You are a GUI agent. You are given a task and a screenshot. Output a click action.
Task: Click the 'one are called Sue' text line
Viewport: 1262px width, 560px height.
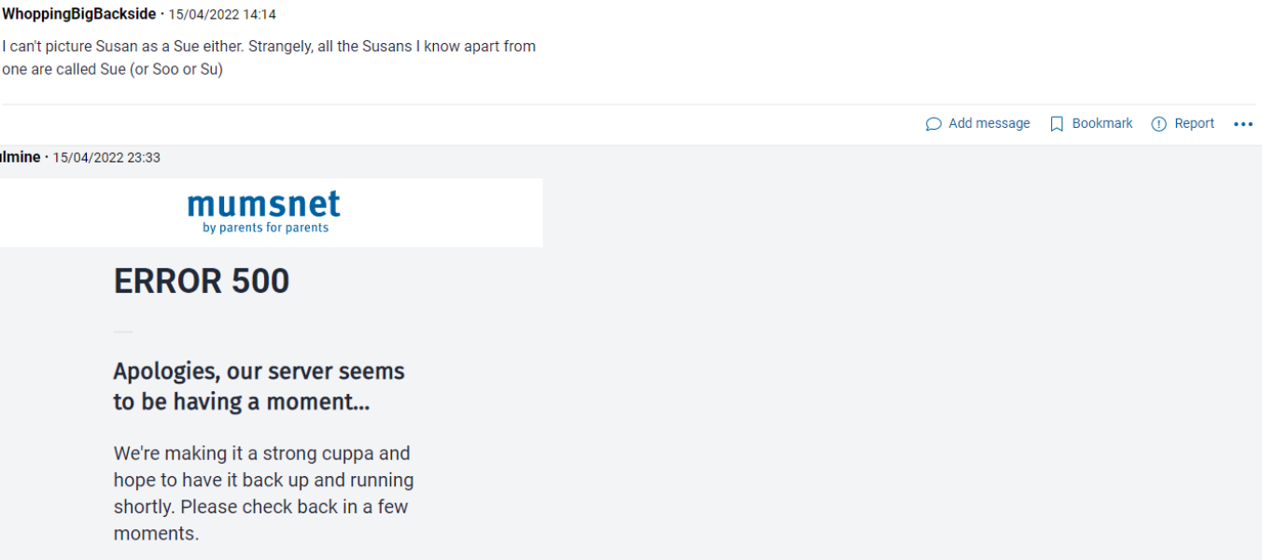pos(112,69)
